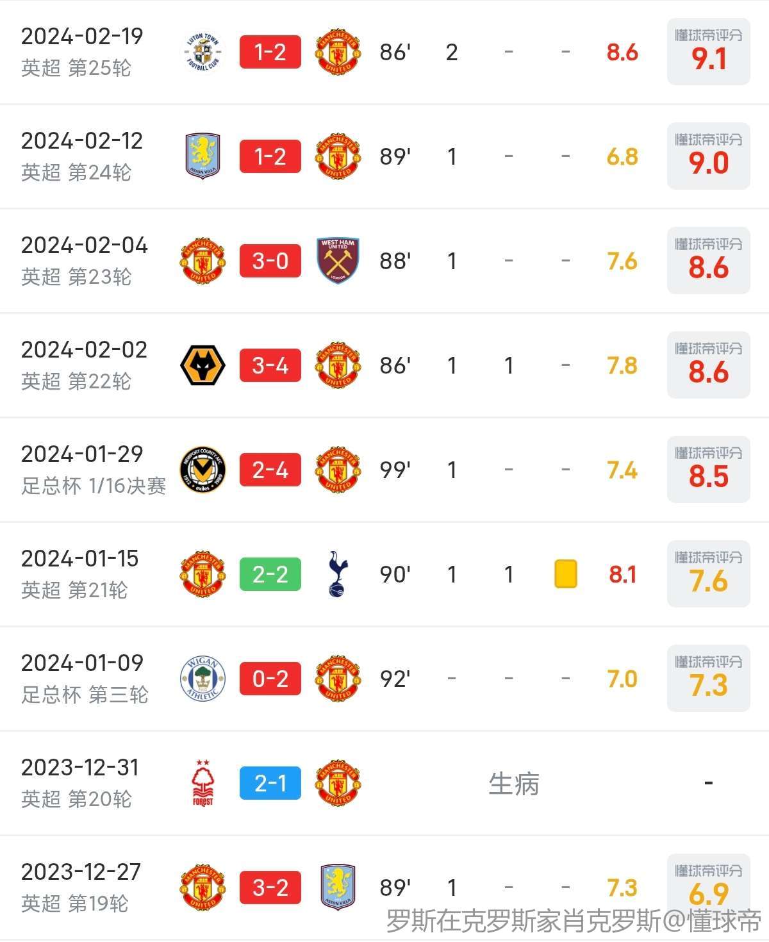The height and width of the screenshot is (942, 769).
Task: Open the 1-2 score for Luton match
Action: (270, 52)
